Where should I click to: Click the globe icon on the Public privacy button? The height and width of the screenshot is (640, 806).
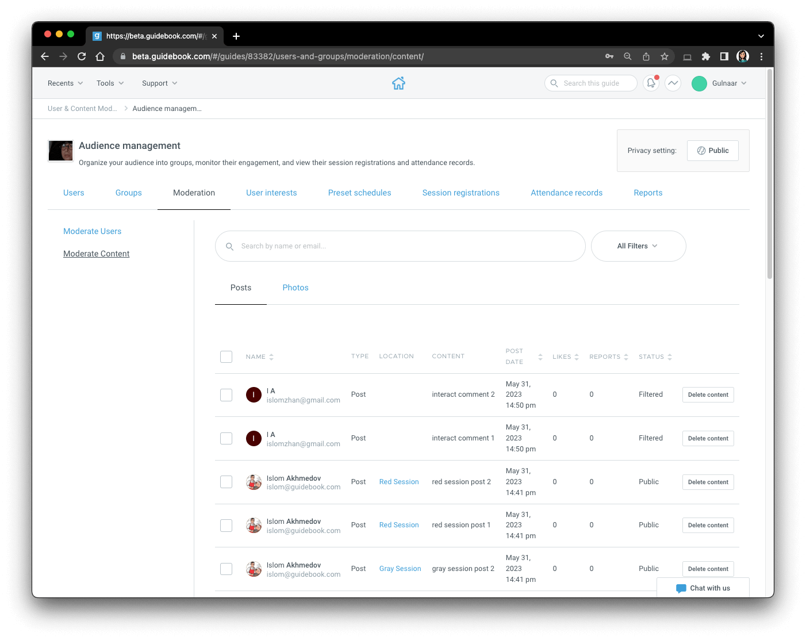click(x=701, y=150)
